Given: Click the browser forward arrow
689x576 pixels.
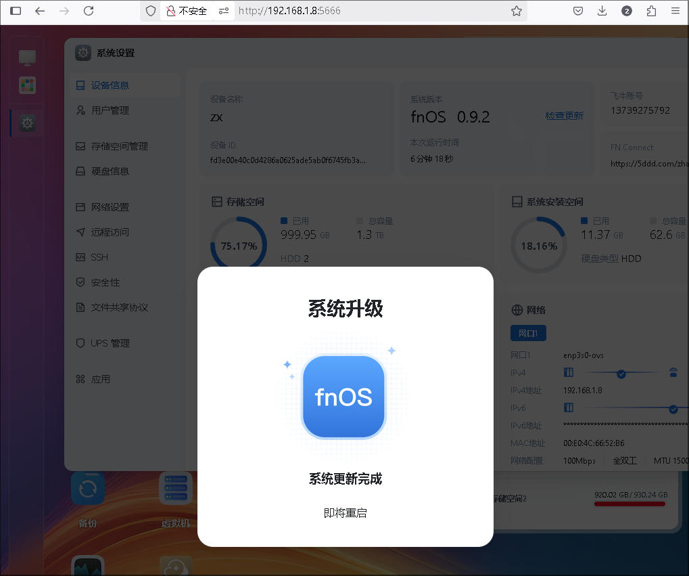Looking at the screenshot, I should (64, 11).
